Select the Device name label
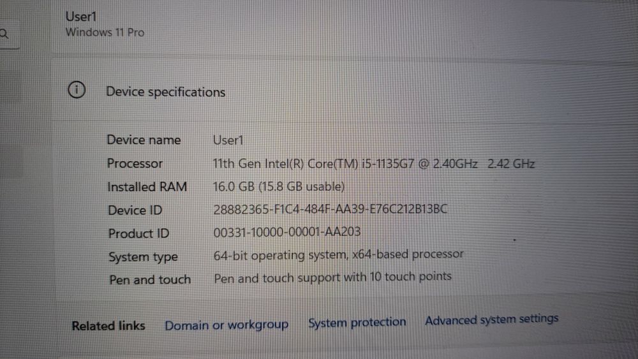 pyautogui.click(x=144, y=140)
